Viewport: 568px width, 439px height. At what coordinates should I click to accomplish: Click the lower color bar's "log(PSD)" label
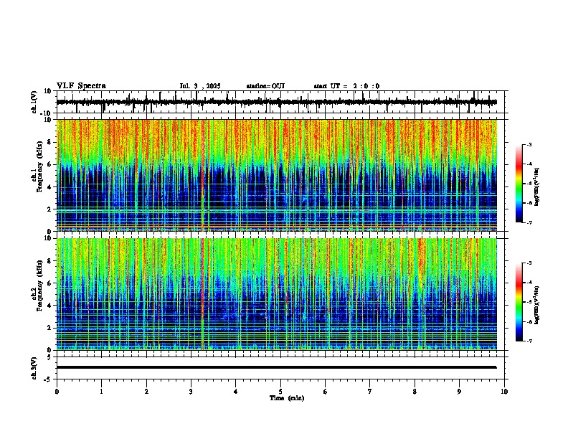click(x=537, y=305)
